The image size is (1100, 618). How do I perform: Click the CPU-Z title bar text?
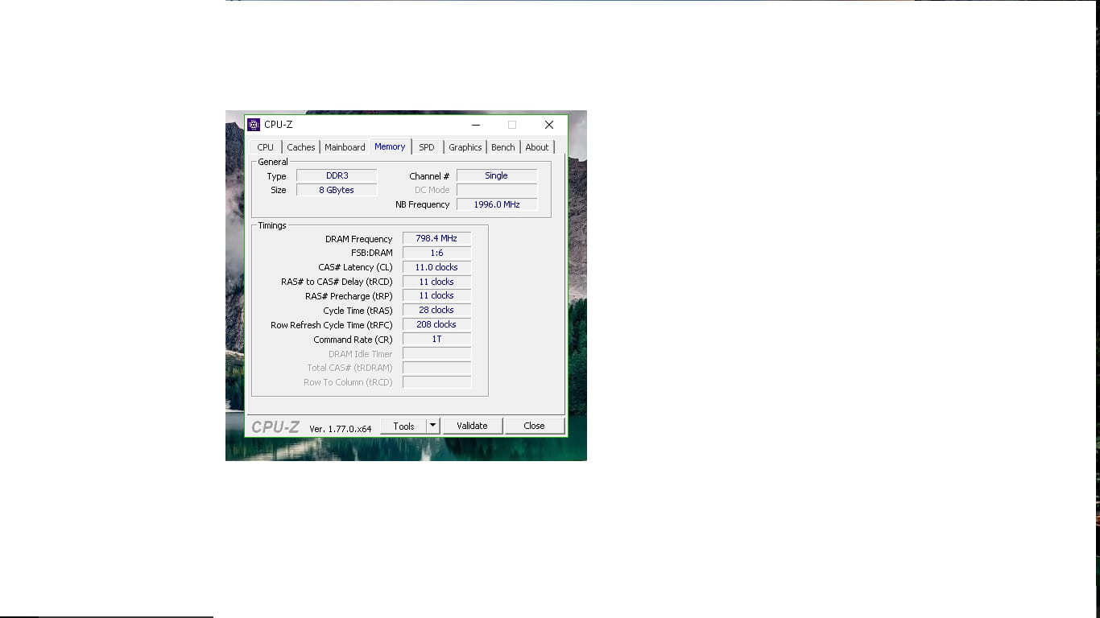(279, 125)
